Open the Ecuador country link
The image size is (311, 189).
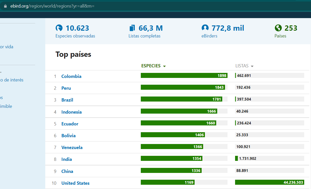pyautogui.click(x=70, y=124)
